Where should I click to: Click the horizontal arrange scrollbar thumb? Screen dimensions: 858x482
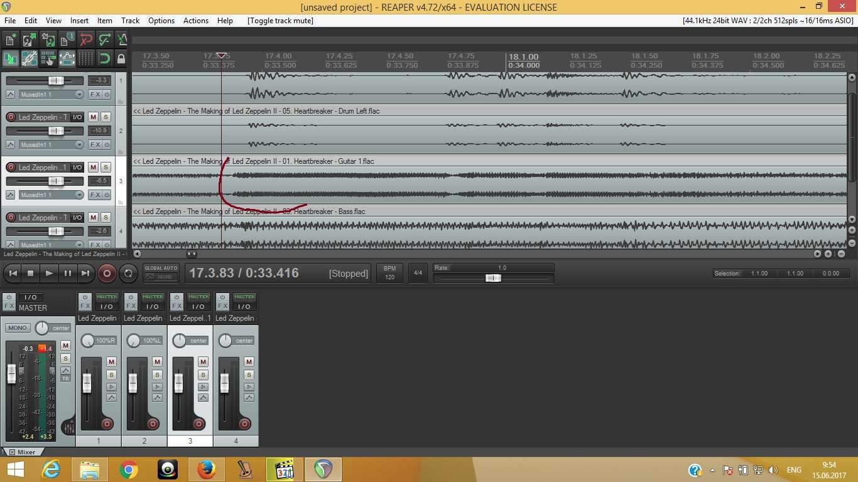pos(192,254)
